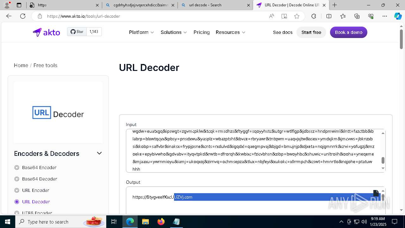The width and height of the screenshot is (405, 228).
Task: Click the Input box scrollbar thumb
Action: pyautogui.click(x=383, y=161)
